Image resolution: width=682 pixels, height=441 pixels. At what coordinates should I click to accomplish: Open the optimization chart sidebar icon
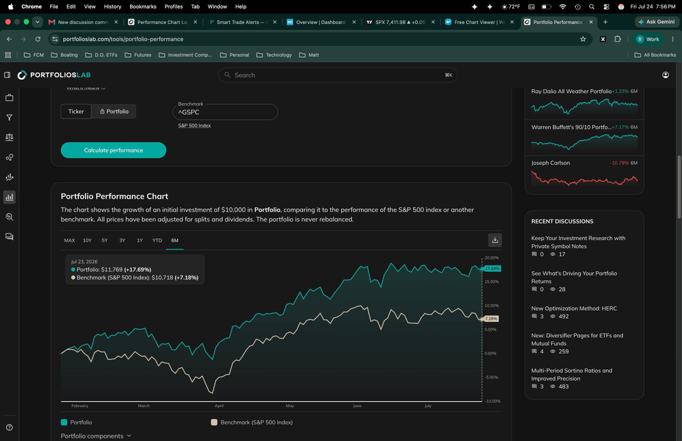(9, 178)
